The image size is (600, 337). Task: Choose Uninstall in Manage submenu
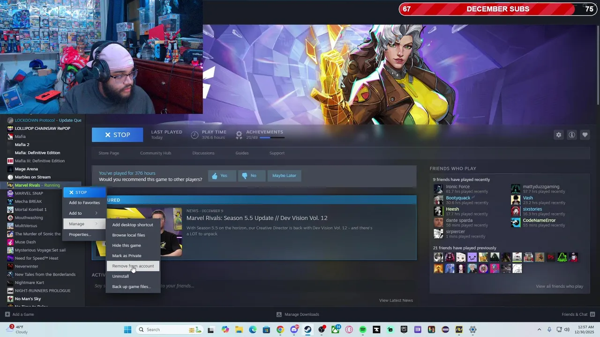[x=133, y=276]
